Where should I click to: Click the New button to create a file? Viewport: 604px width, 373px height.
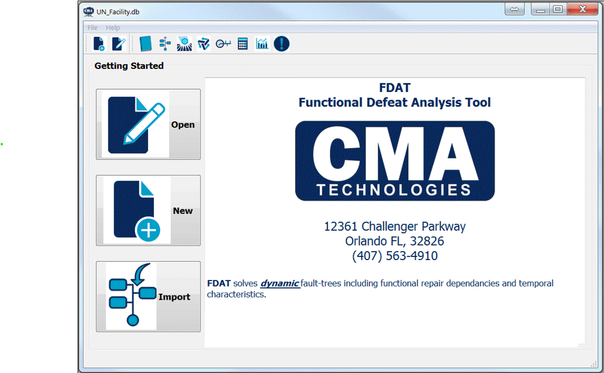[x=148, y=210]
